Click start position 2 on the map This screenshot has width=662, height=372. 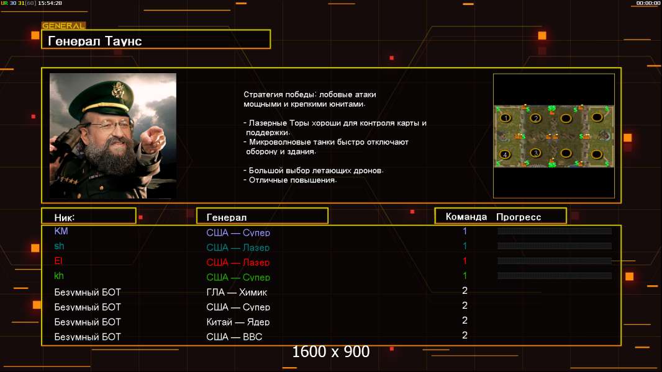point(536,118)
